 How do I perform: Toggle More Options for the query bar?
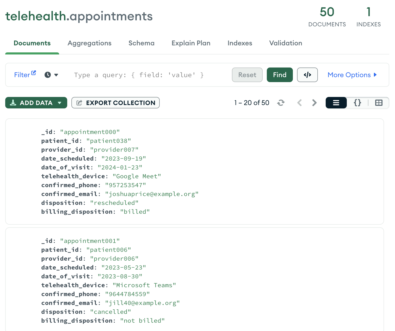pyautogui.click(x=352, y=75)
